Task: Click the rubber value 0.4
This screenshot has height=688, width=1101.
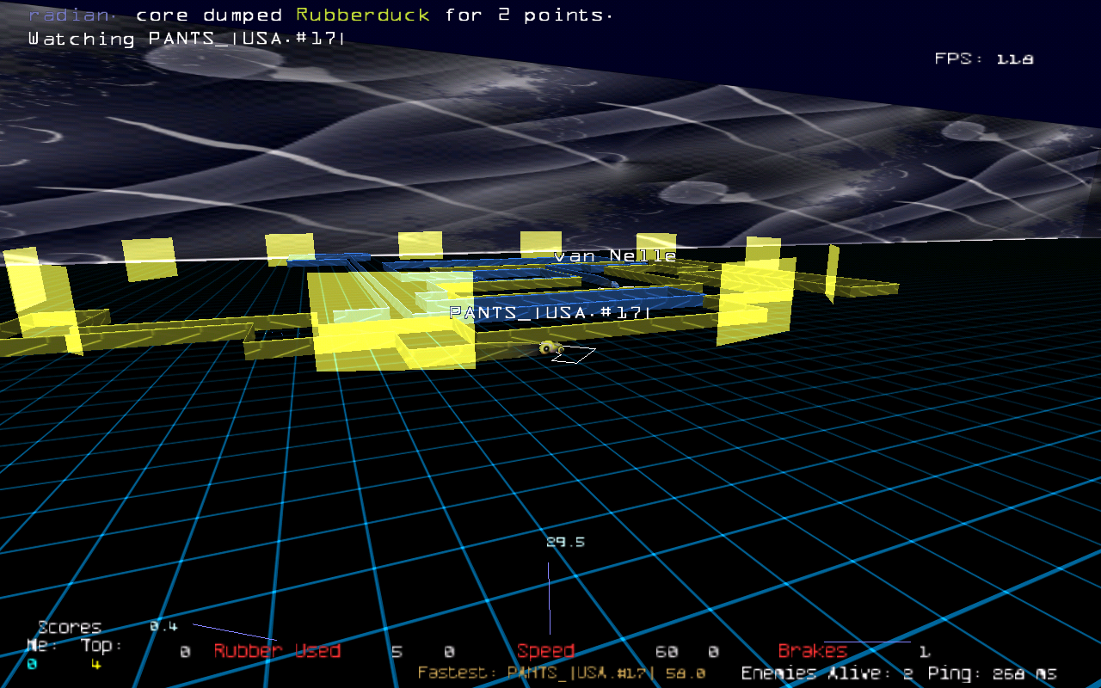Action: coord(163,626)
